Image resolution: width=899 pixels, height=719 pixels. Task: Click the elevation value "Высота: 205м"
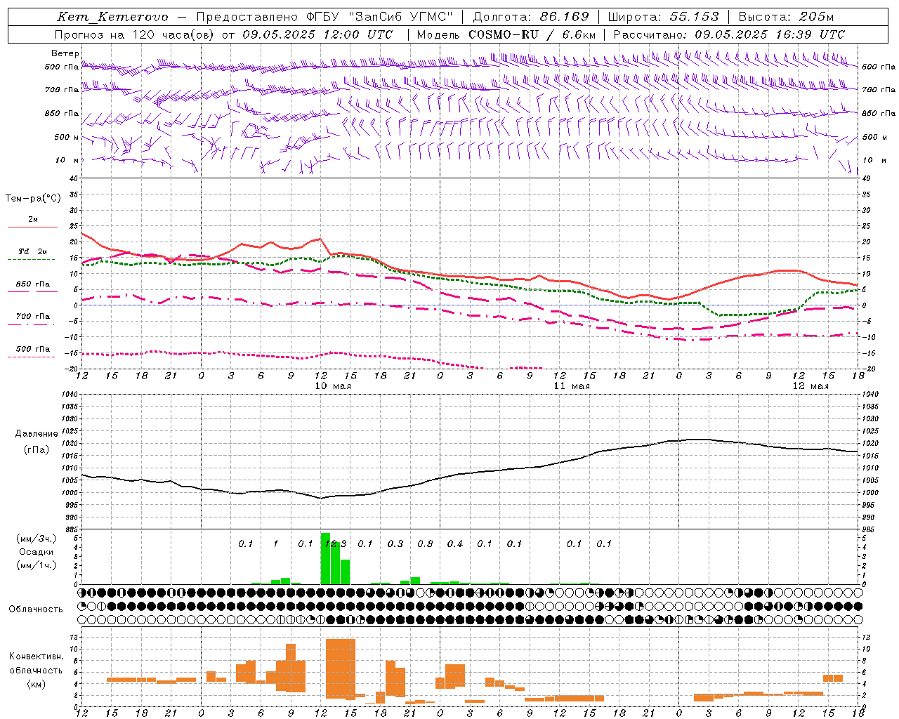coord(786,17)
